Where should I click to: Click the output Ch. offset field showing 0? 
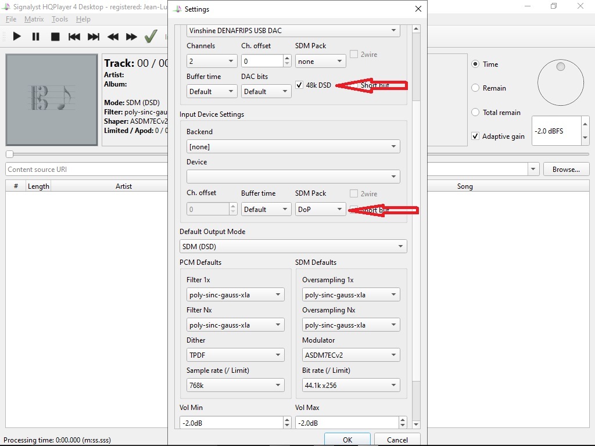[262, 61]
